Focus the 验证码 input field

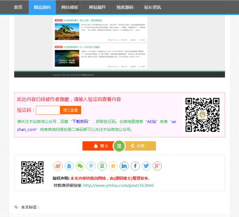(x=48, y=110)
